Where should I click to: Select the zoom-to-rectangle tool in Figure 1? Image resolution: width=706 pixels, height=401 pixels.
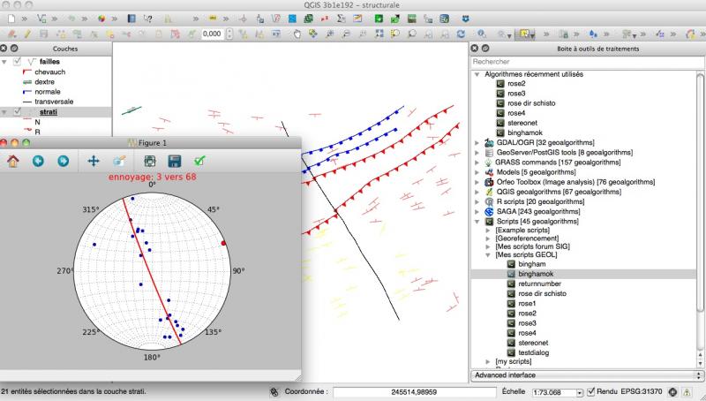point(119,161)
